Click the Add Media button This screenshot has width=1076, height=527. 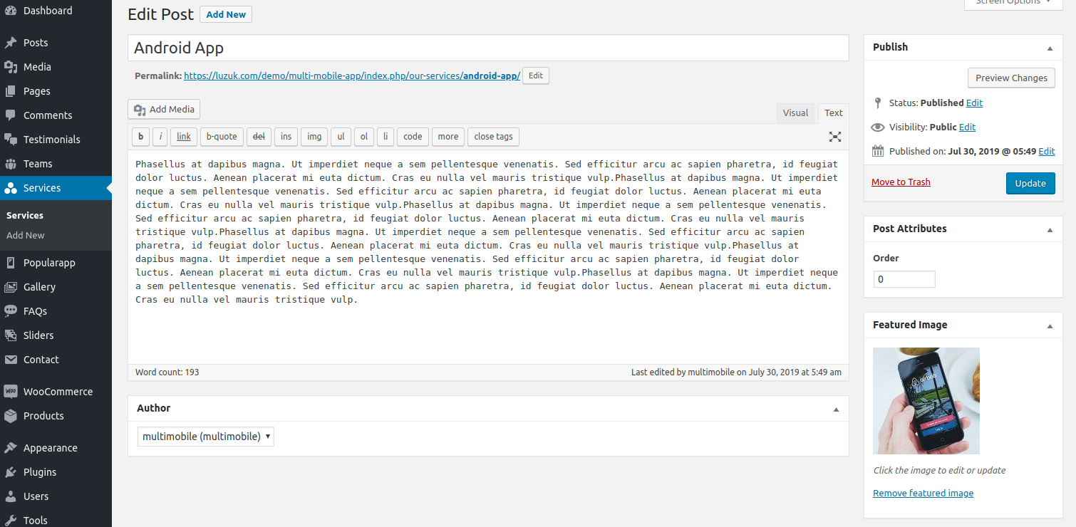[164, 110]
